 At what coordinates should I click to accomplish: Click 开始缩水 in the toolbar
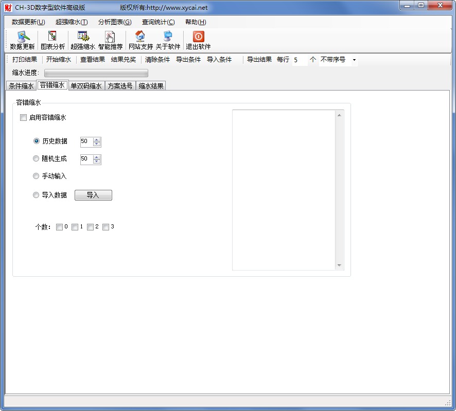(x=58, y=60)
